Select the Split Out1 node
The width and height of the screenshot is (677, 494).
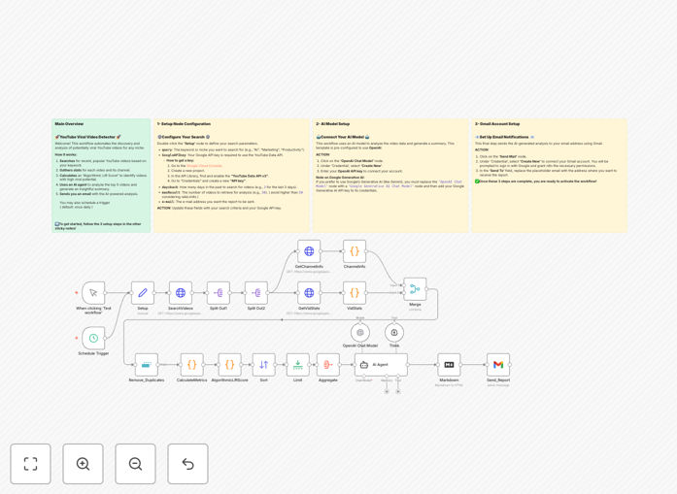(x=219, y=293)
